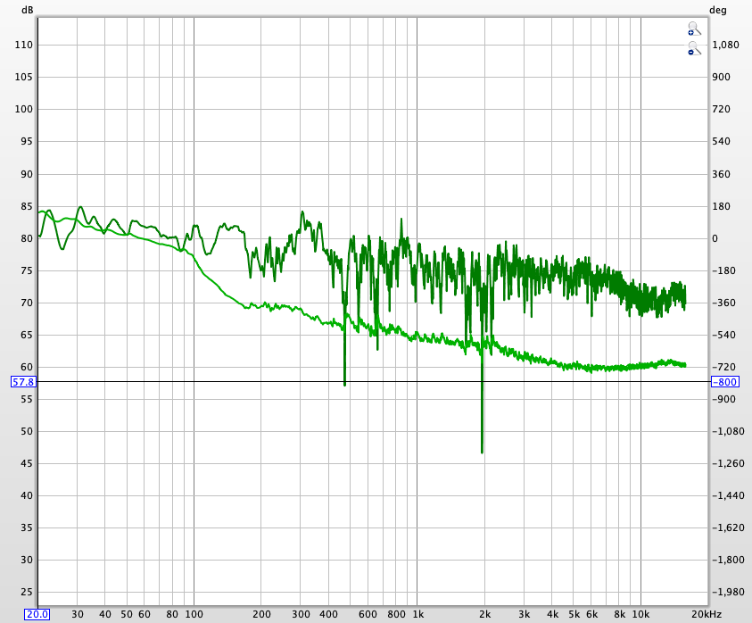752x623 pixels.
Task: Select the 57.8 dB cursor value box
Action: click(23, 382)
